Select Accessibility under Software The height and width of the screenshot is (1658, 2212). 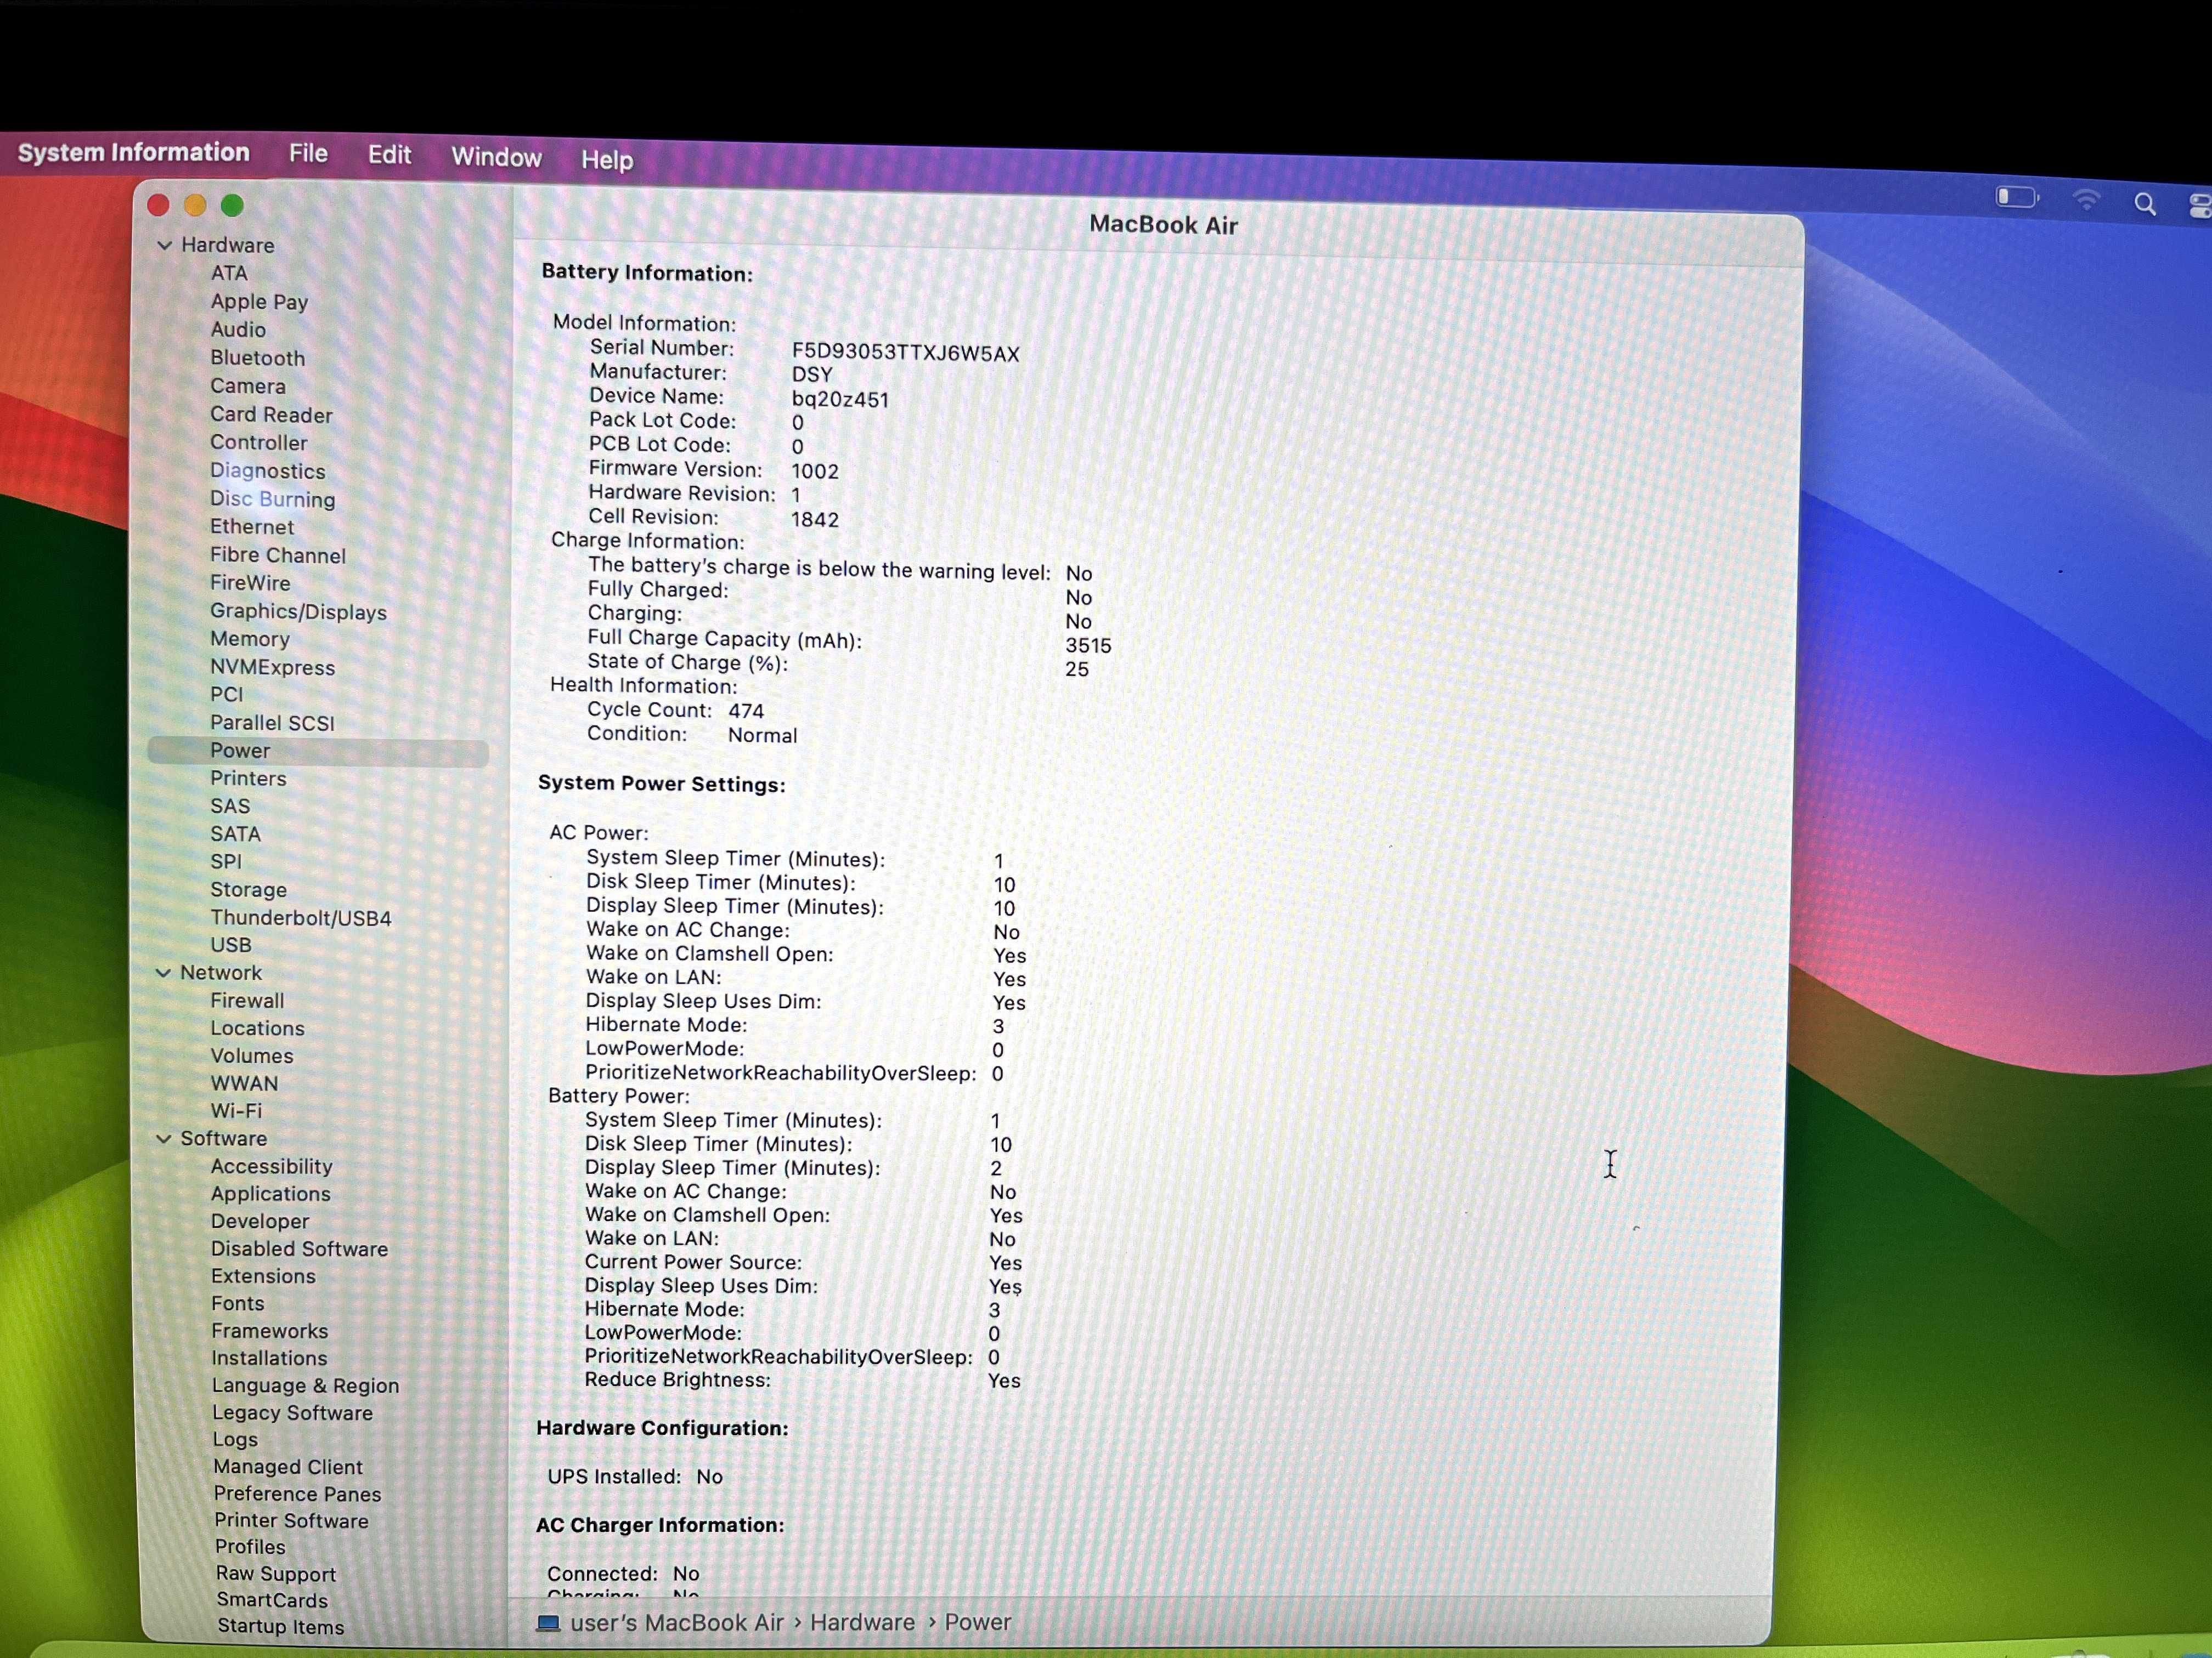(271, 1166)
